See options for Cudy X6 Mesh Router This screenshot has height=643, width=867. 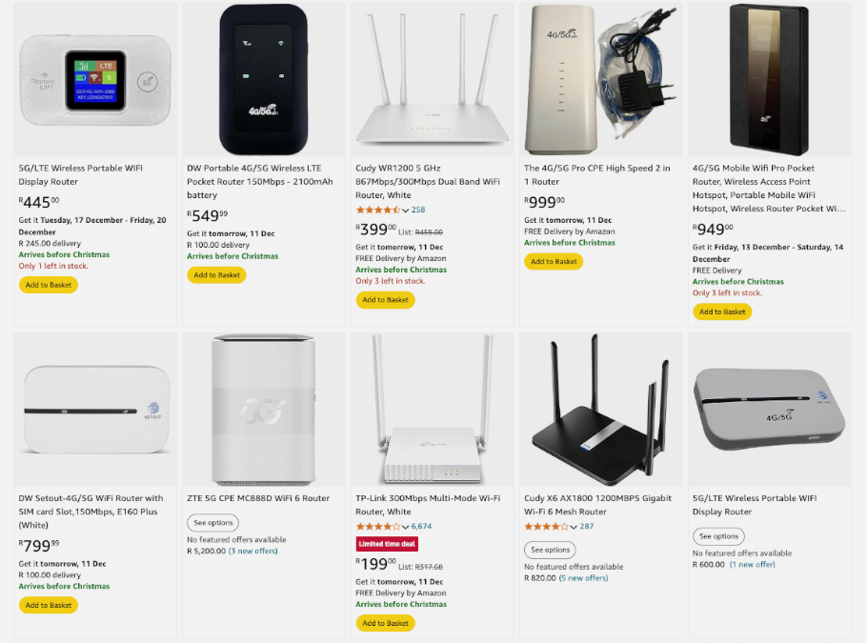tap(550, 550)
